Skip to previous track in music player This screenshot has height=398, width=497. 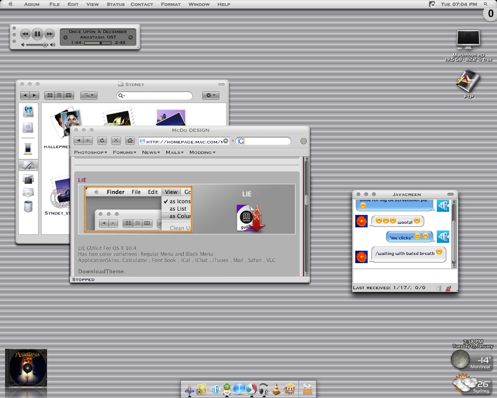pyautogui.click(x=25, y=34)
